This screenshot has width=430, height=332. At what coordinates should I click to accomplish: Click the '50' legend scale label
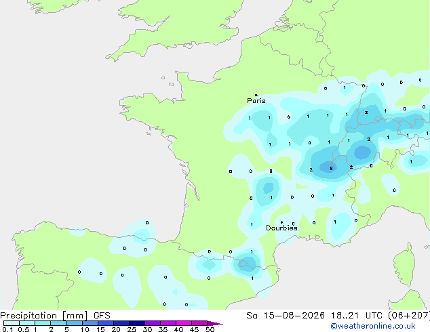click(210, 329)
